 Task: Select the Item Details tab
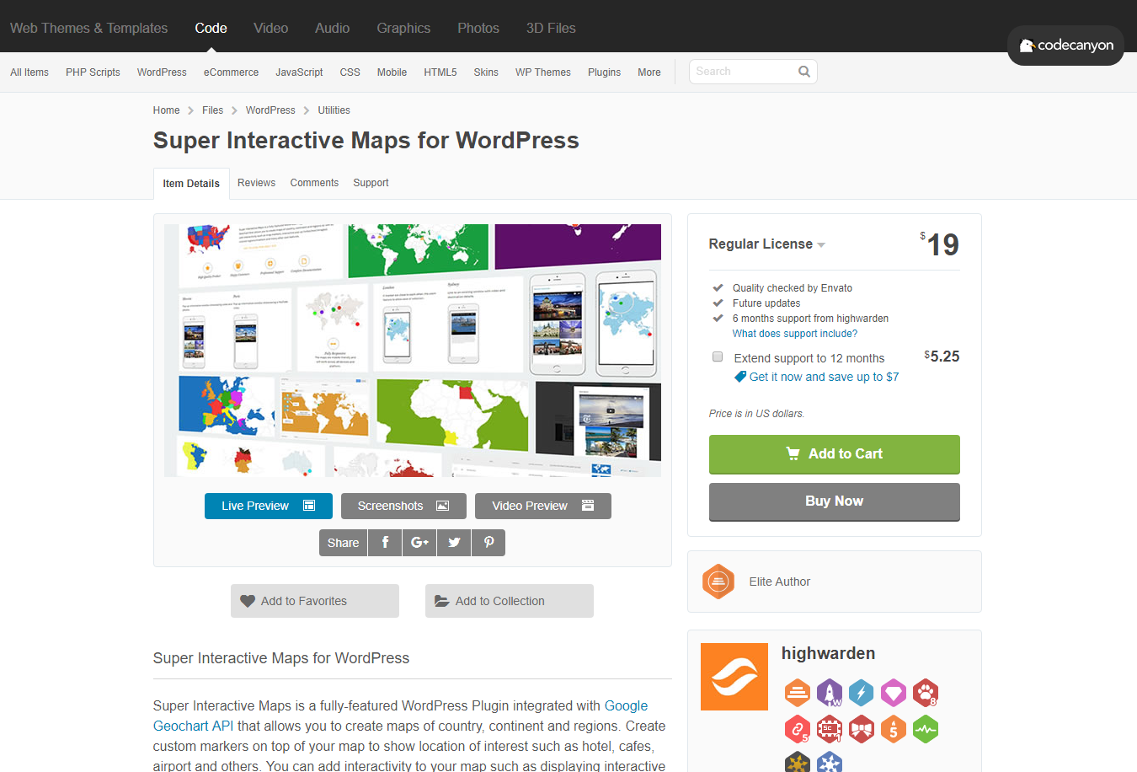191,184
